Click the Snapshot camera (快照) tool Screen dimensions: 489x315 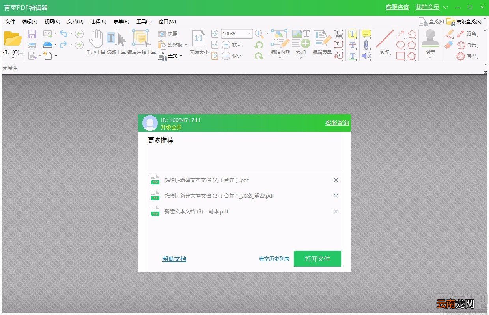(x=168, y=34)
